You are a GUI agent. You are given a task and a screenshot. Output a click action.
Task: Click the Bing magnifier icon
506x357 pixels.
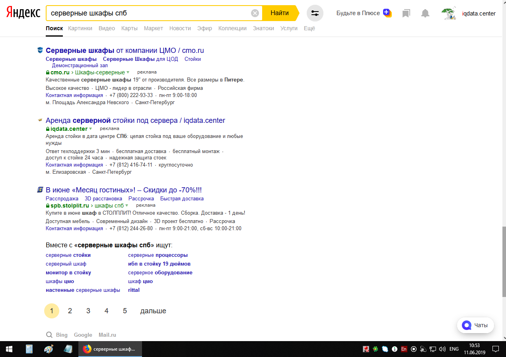[x=49, y=335]
